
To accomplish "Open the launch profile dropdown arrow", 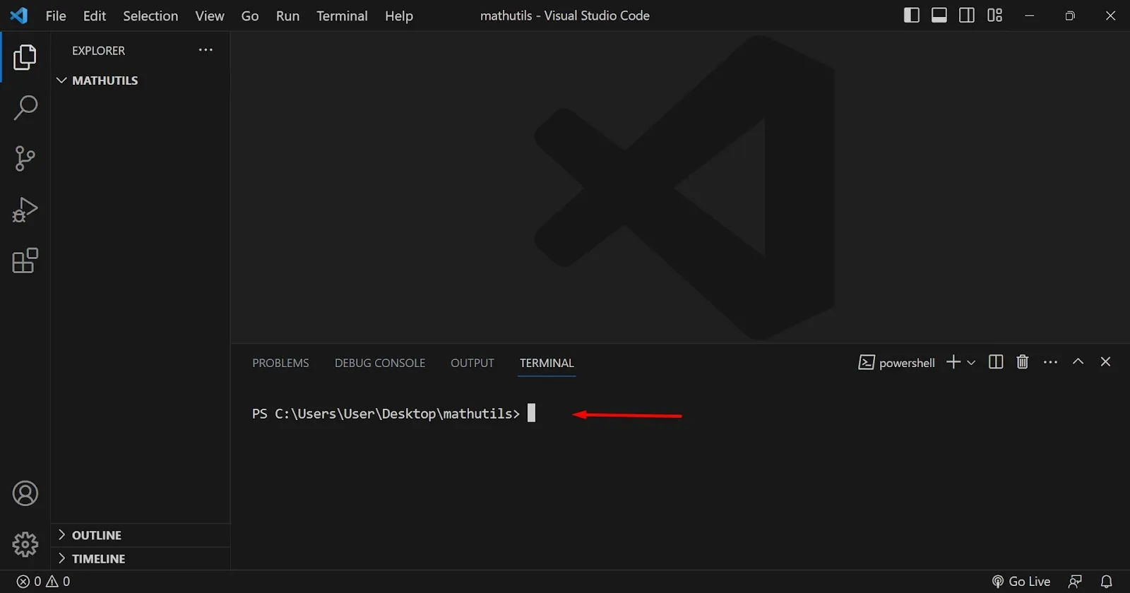I will coord(971,363).
